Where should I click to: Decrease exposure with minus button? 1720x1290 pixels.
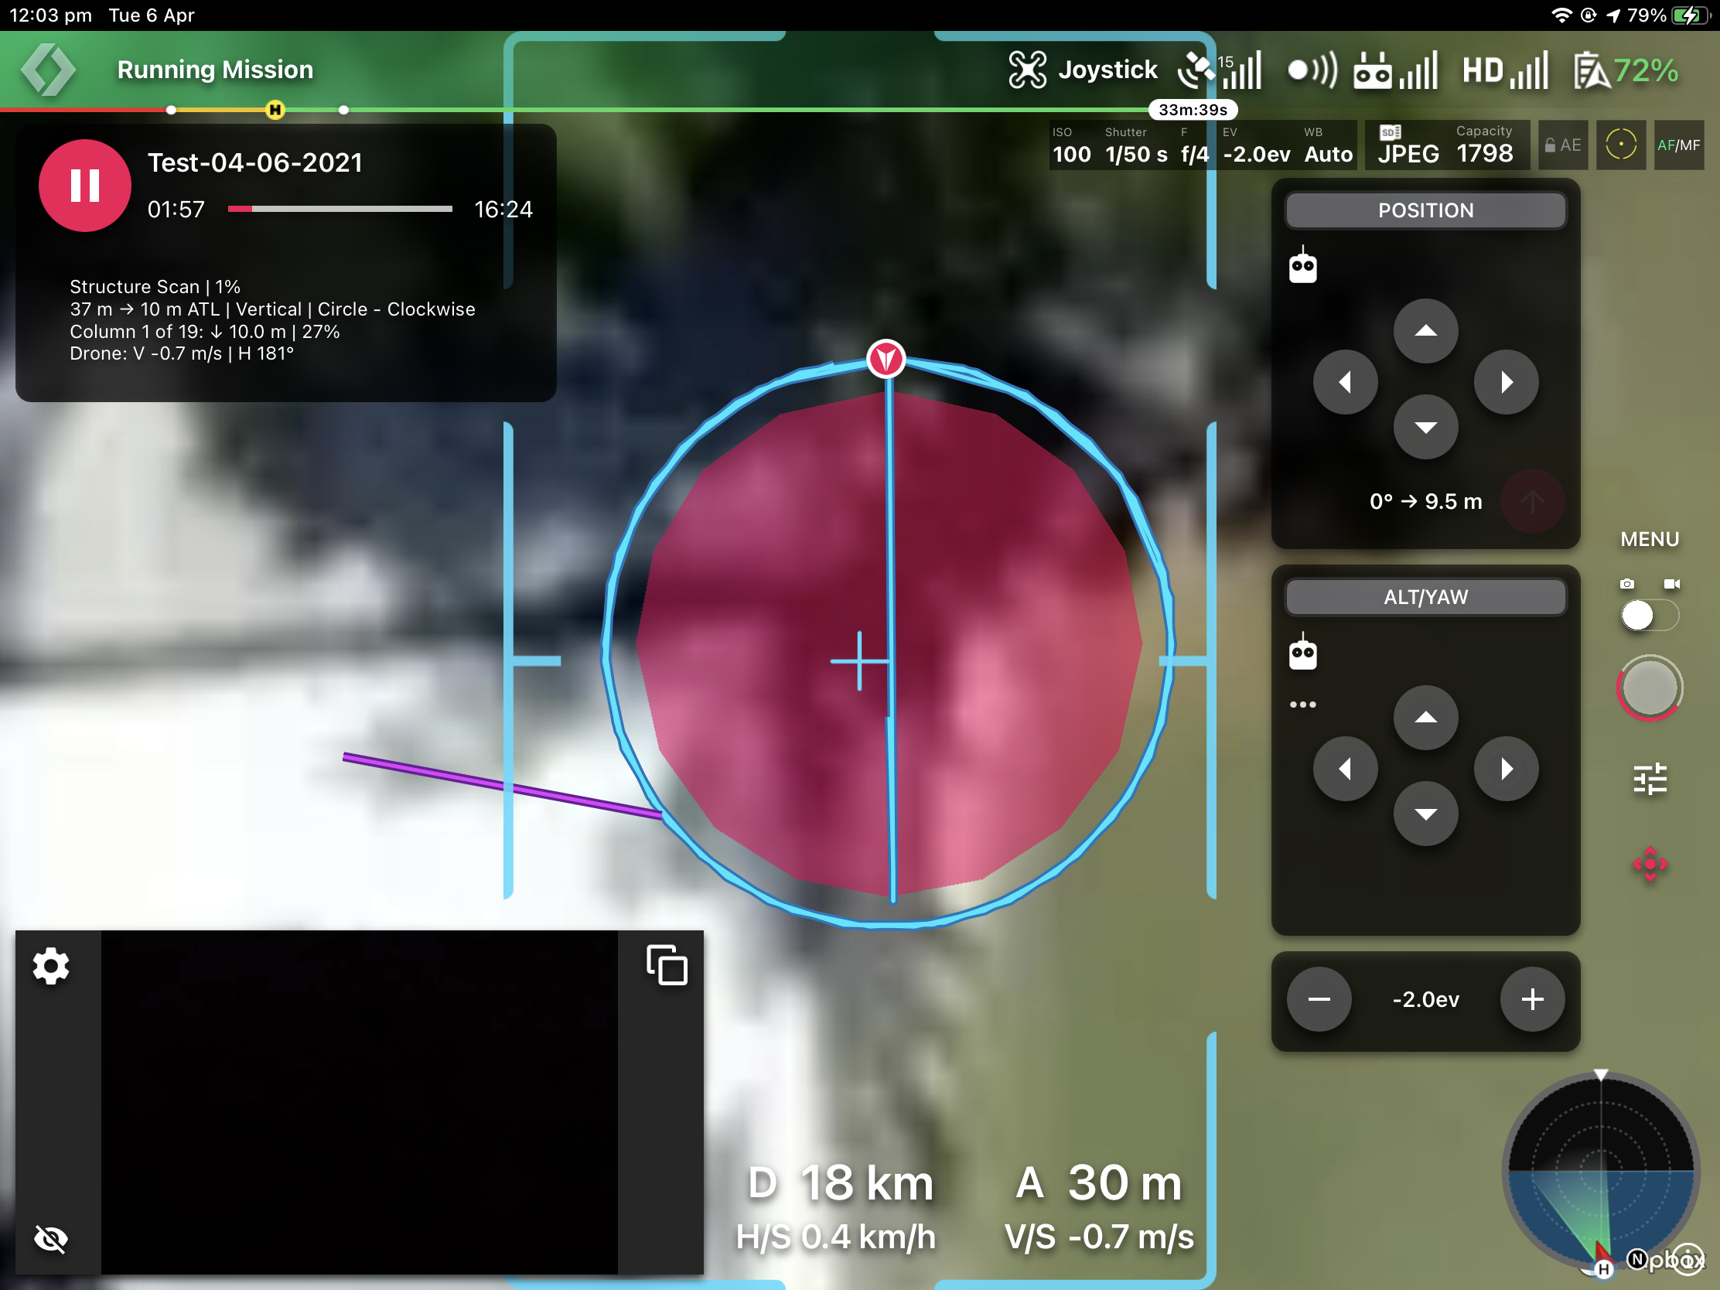point(1319,999)
